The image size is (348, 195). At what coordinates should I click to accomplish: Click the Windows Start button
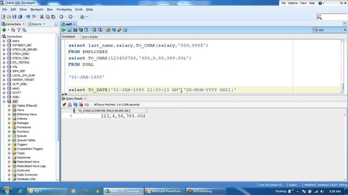tap(7, 191)
